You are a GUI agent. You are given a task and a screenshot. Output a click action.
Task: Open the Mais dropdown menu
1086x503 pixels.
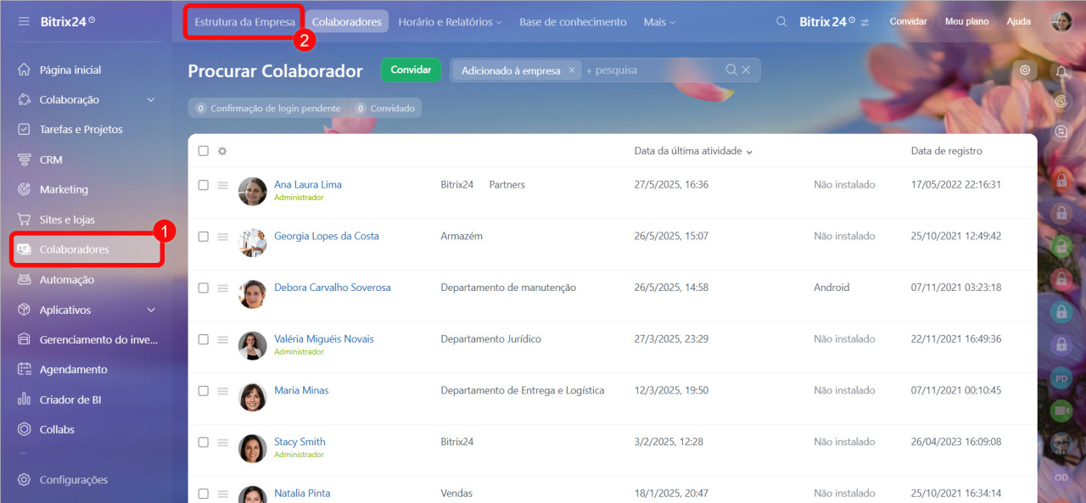(659, 22)
